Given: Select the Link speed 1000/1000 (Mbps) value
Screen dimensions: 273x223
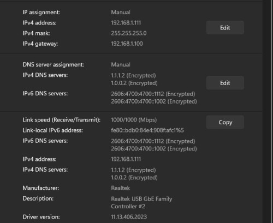Looking at the screenshot, I should (134, 120).
